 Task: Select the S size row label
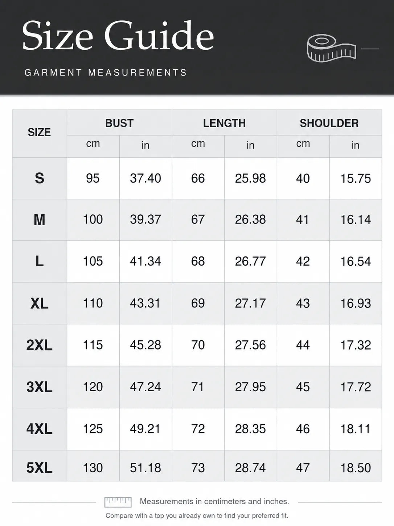(40, 178)
